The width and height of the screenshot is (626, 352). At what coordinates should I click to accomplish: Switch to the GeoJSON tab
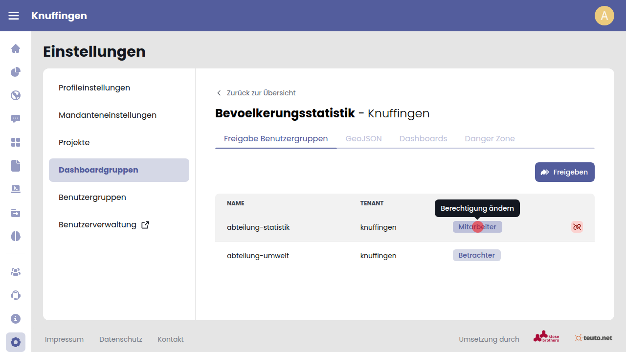tap(363, 138)
